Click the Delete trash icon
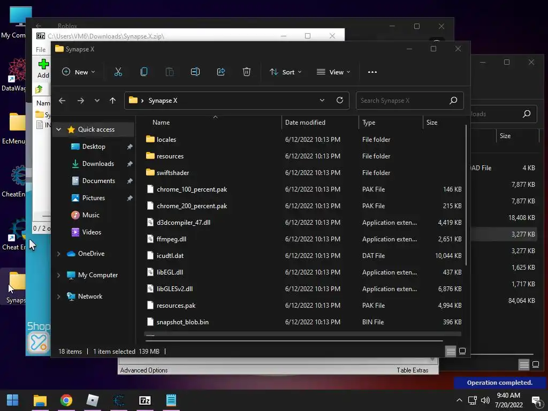548x411 pixels. 246,72
